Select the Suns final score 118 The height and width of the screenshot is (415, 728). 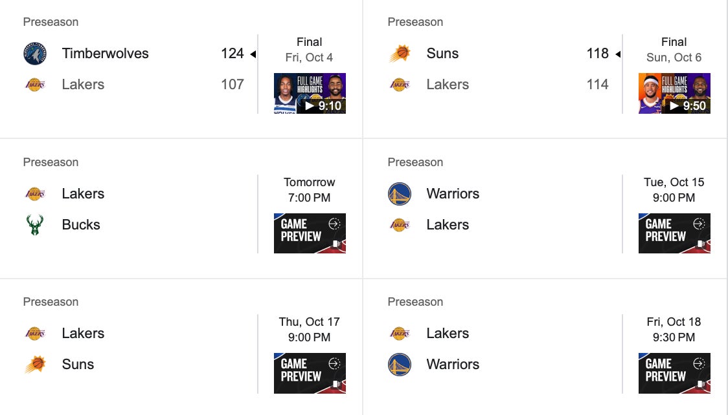point(597,54)
